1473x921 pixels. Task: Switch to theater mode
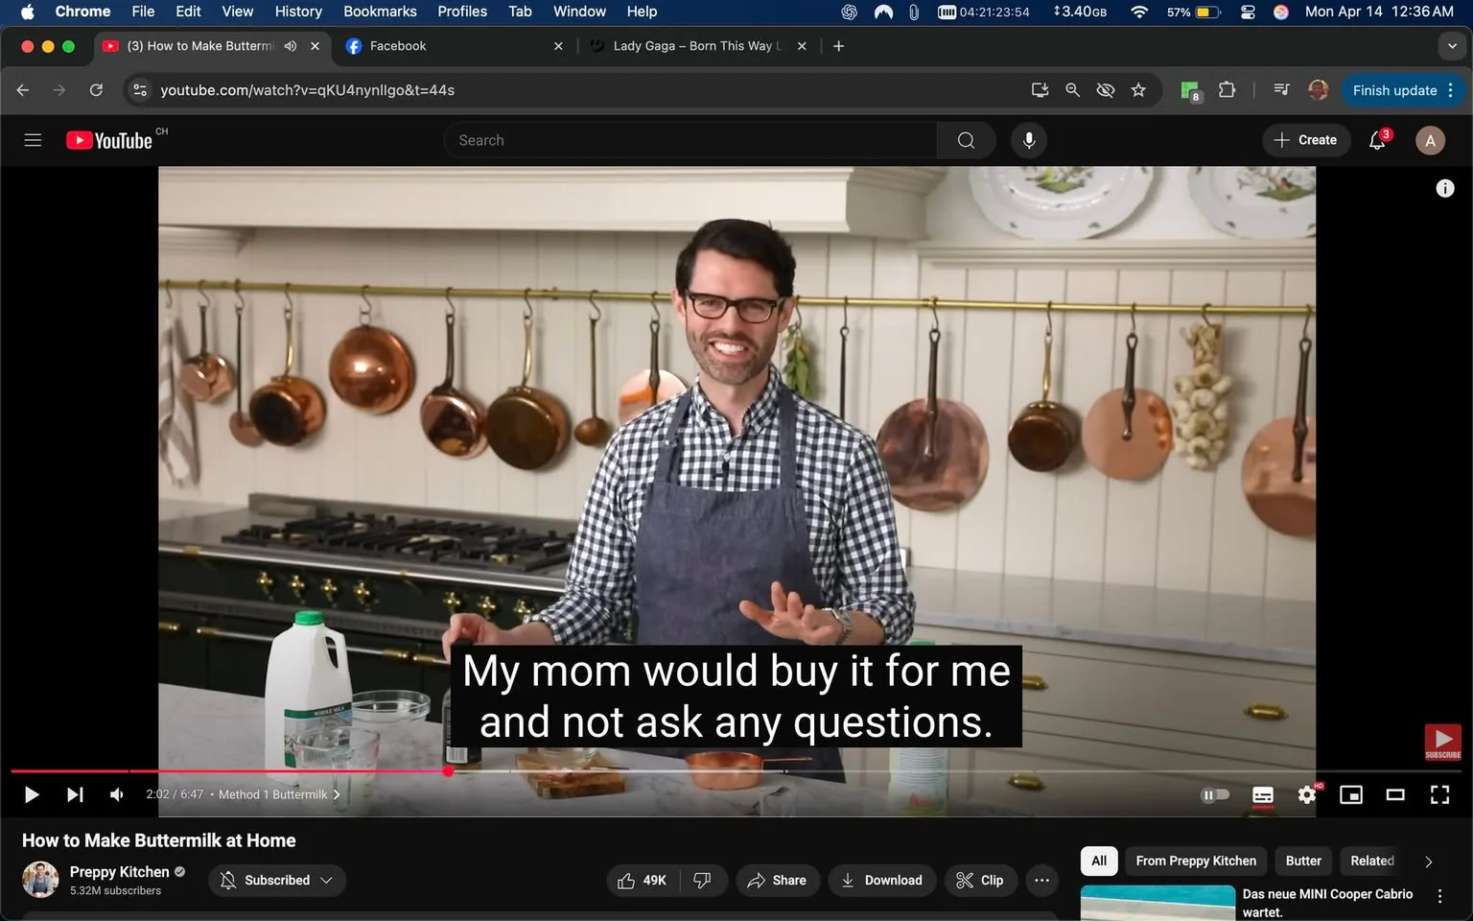coord(1395,794)
